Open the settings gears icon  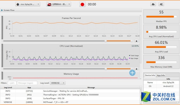click(x=161, y=4)
